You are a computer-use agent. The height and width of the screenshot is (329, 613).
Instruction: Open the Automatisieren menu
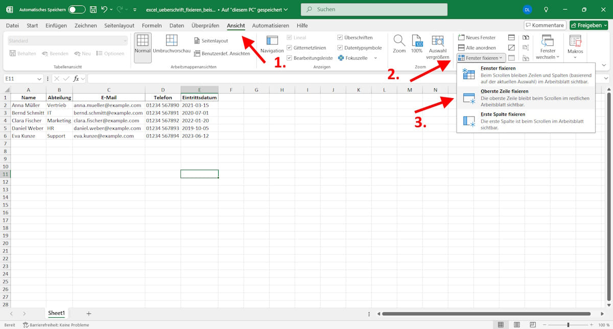point(270,26)
